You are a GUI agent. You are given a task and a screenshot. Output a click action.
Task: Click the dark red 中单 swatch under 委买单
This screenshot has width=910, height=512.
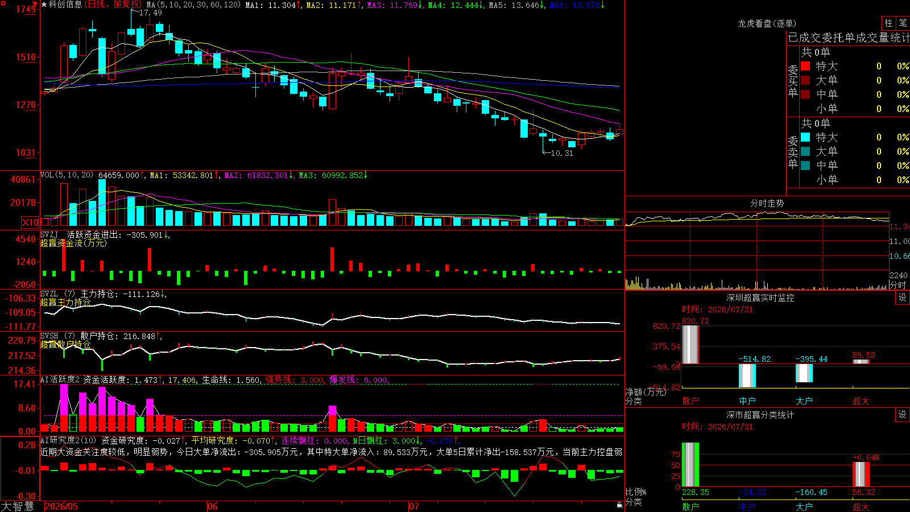click(x=805, y=94)
